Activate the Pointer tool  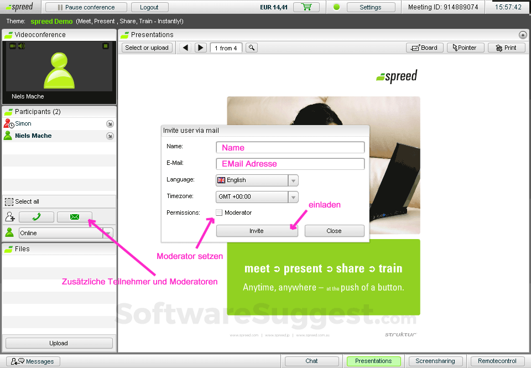point(465,47)
